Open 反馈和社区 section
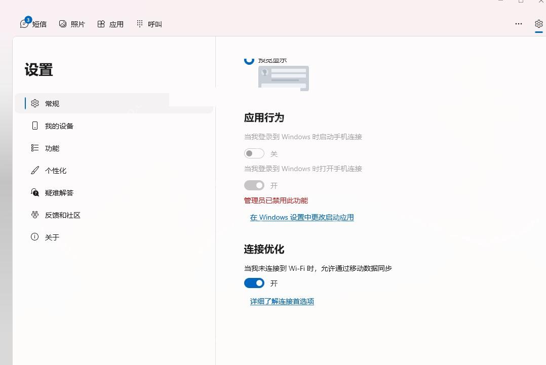Screen dimensions: 546x365 (114, 215)
